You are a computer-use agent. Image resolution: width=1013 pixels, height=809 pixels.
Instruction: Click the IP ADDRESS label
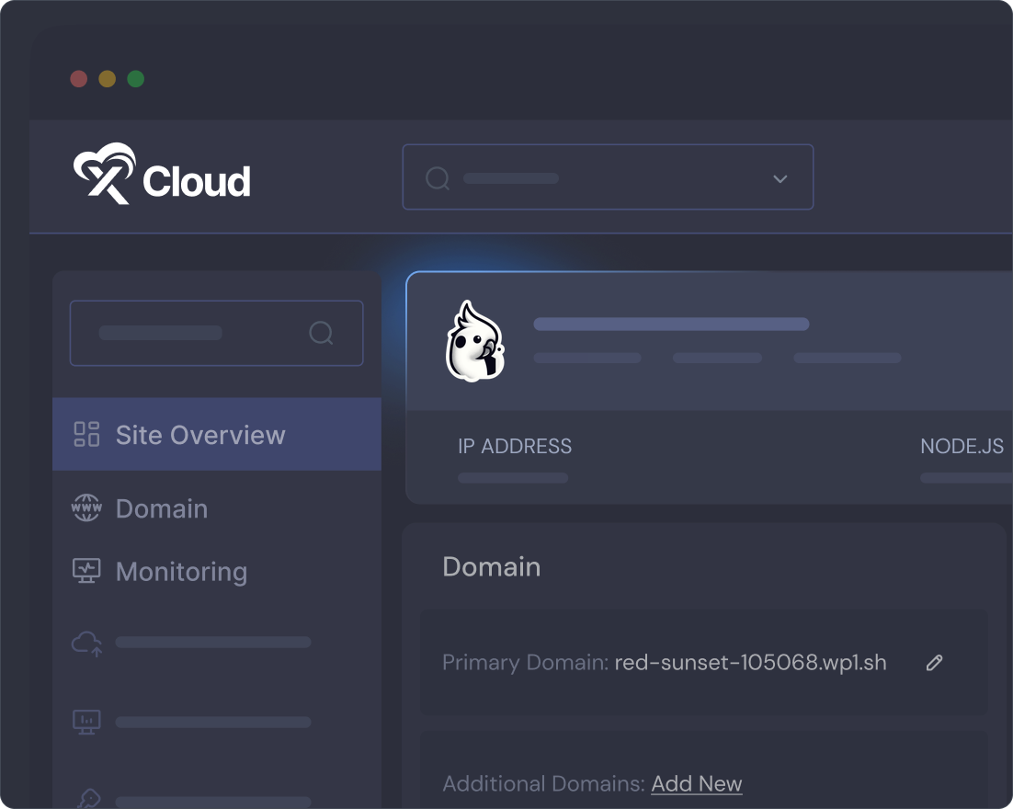coord(515,447)
